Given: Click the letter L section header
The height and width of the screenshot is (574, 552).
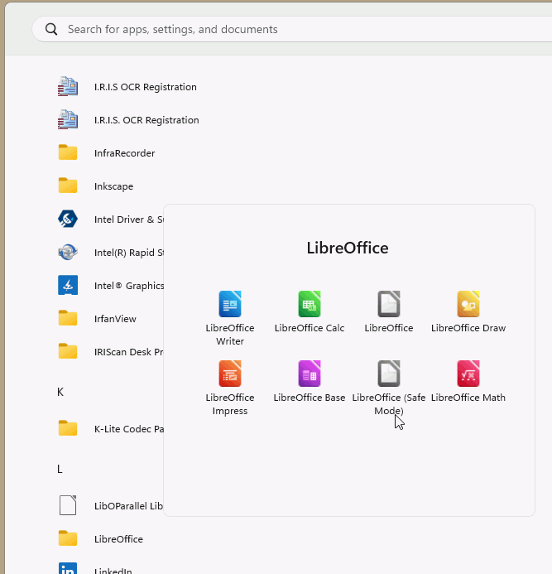Looking at the screenshot, I should pos(60,469).
